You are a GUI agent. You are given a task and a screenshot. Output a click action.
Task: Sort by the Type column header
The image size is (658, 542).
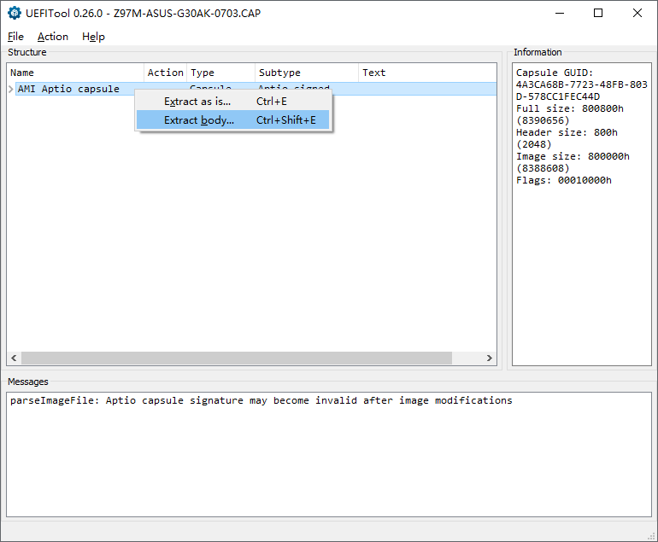(220, 73)
